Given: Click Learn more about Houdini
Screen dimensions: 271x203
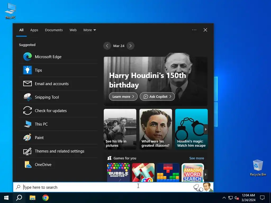Looking at the screenshot, I should pyautogui.click(x=123, y=96).
